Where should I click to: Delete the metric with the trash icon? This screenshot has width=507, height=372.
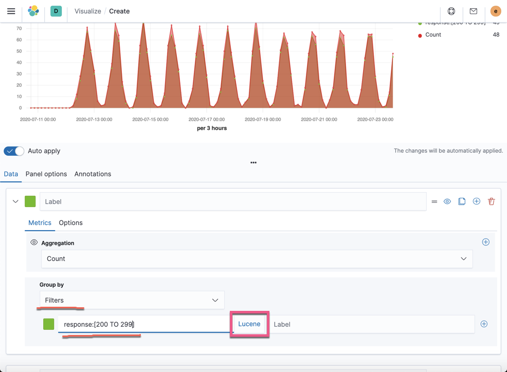[492, 201]
